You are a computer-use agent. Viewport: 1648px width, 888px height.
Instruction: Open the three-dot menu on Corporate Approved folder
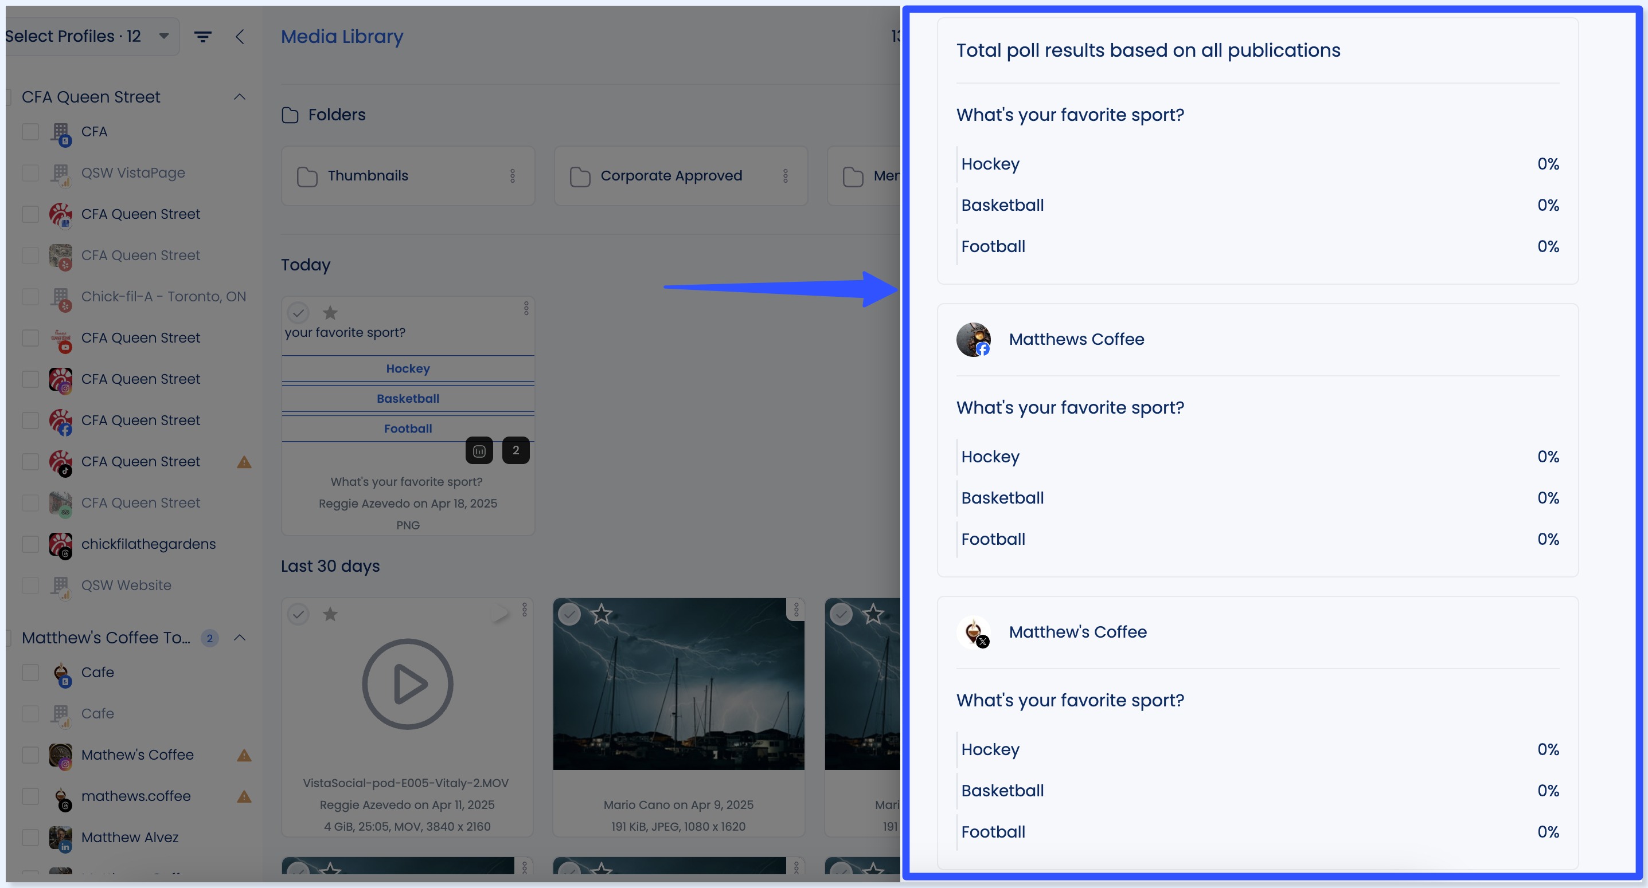tap(786, 175)
